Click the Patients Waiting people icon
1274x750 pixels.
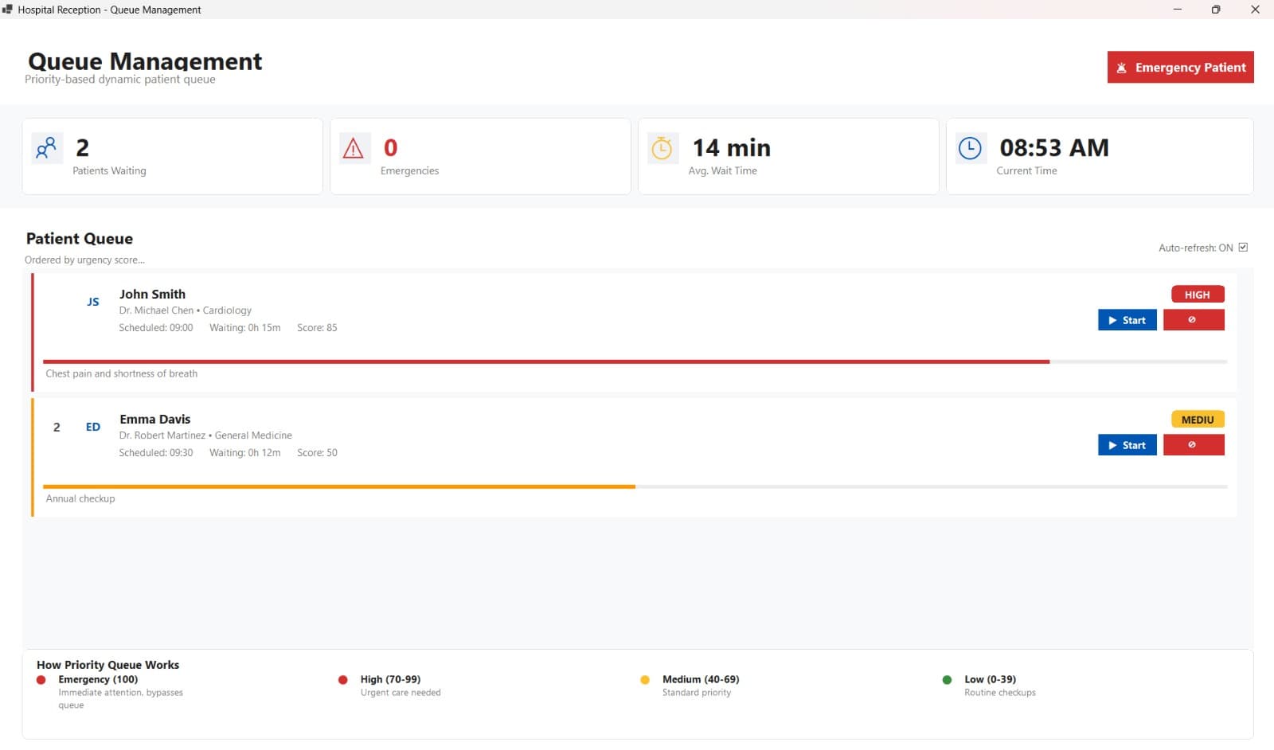[47, 148]
